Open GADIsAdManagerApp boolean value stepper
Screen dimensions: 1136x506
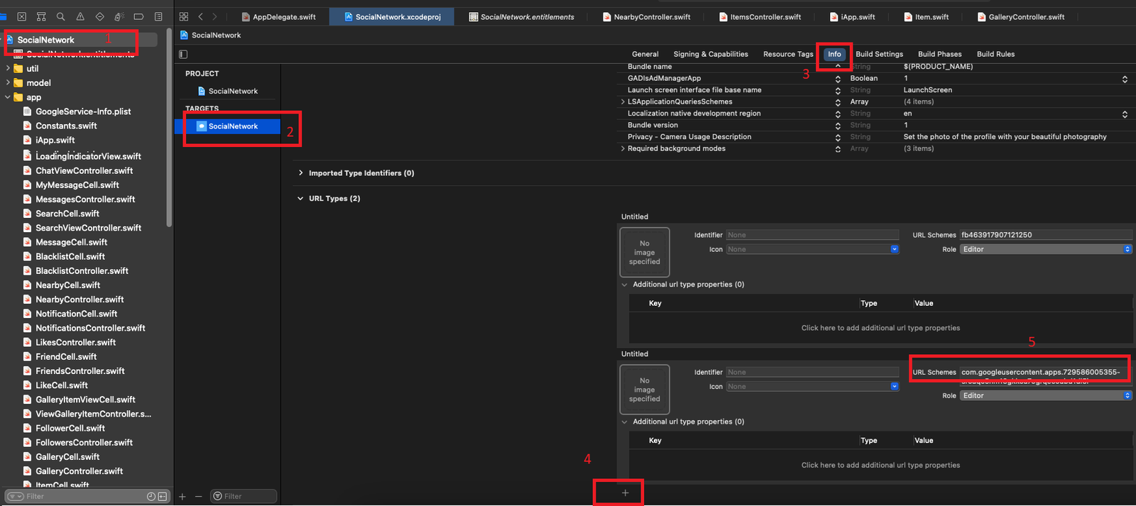pyautogui.click(x=1125, y=79)
